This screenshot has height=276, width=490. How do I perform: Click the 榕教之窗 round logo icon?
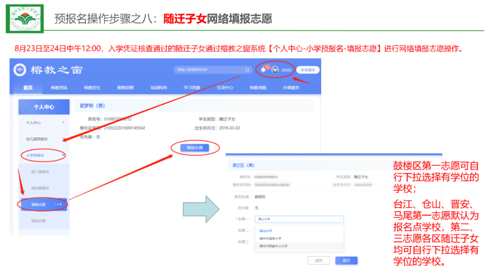tap(20, 70)
